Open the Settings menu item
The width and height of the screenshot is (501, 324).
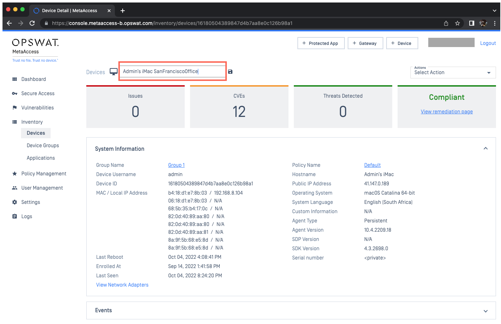tap(31, 202)
